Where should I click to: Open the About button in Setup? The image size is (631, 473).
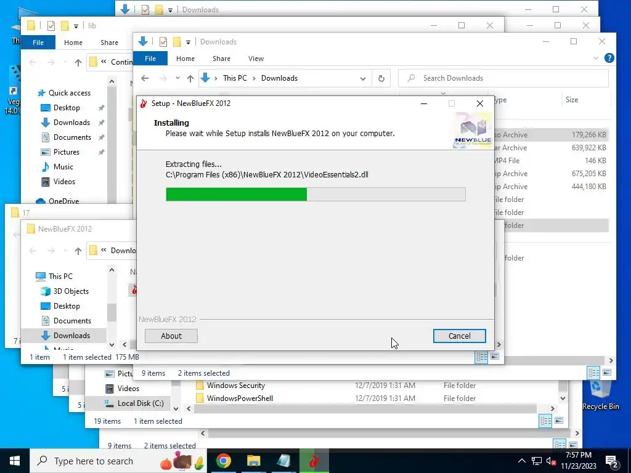[x=171, y=336]
